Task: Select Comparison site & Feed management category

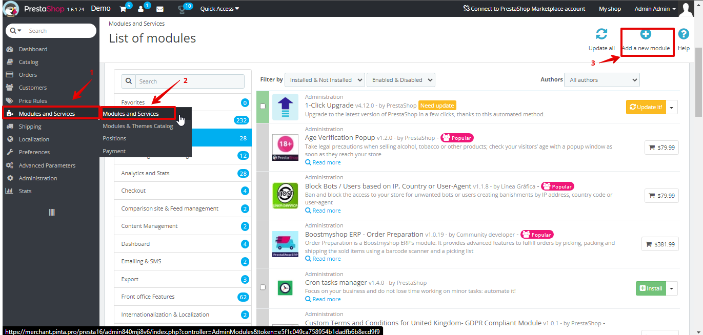Action: [183, 208]
